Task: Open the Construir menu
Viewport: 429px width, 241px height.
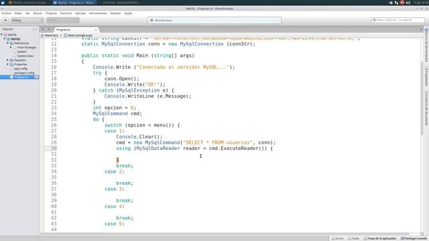Action: (66, 13)
